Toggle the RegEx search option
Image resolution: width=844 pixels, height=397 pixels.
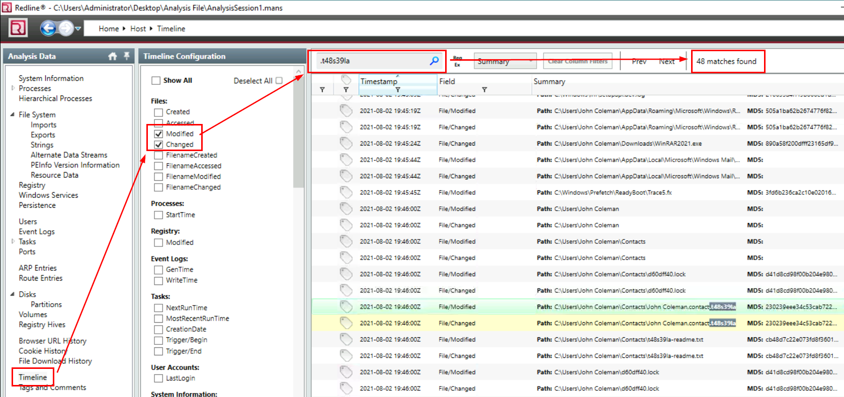pos(457,61)
